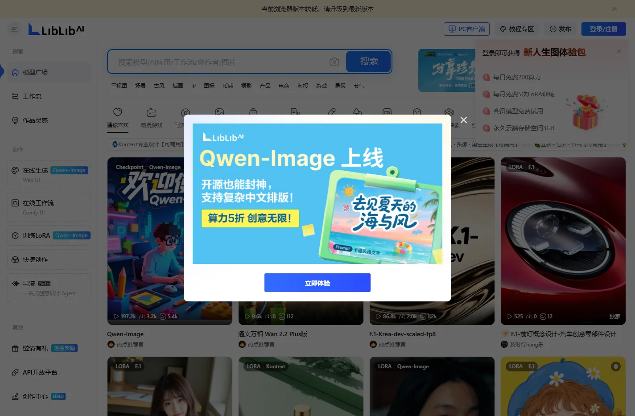Open the PC客户端 download button
Screen dimensions: 635x416
466,29
